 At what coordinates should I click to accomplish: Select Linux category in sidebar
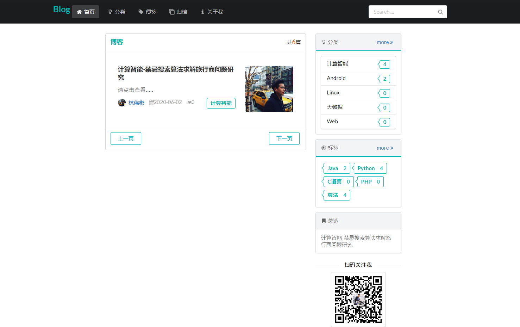358,93
